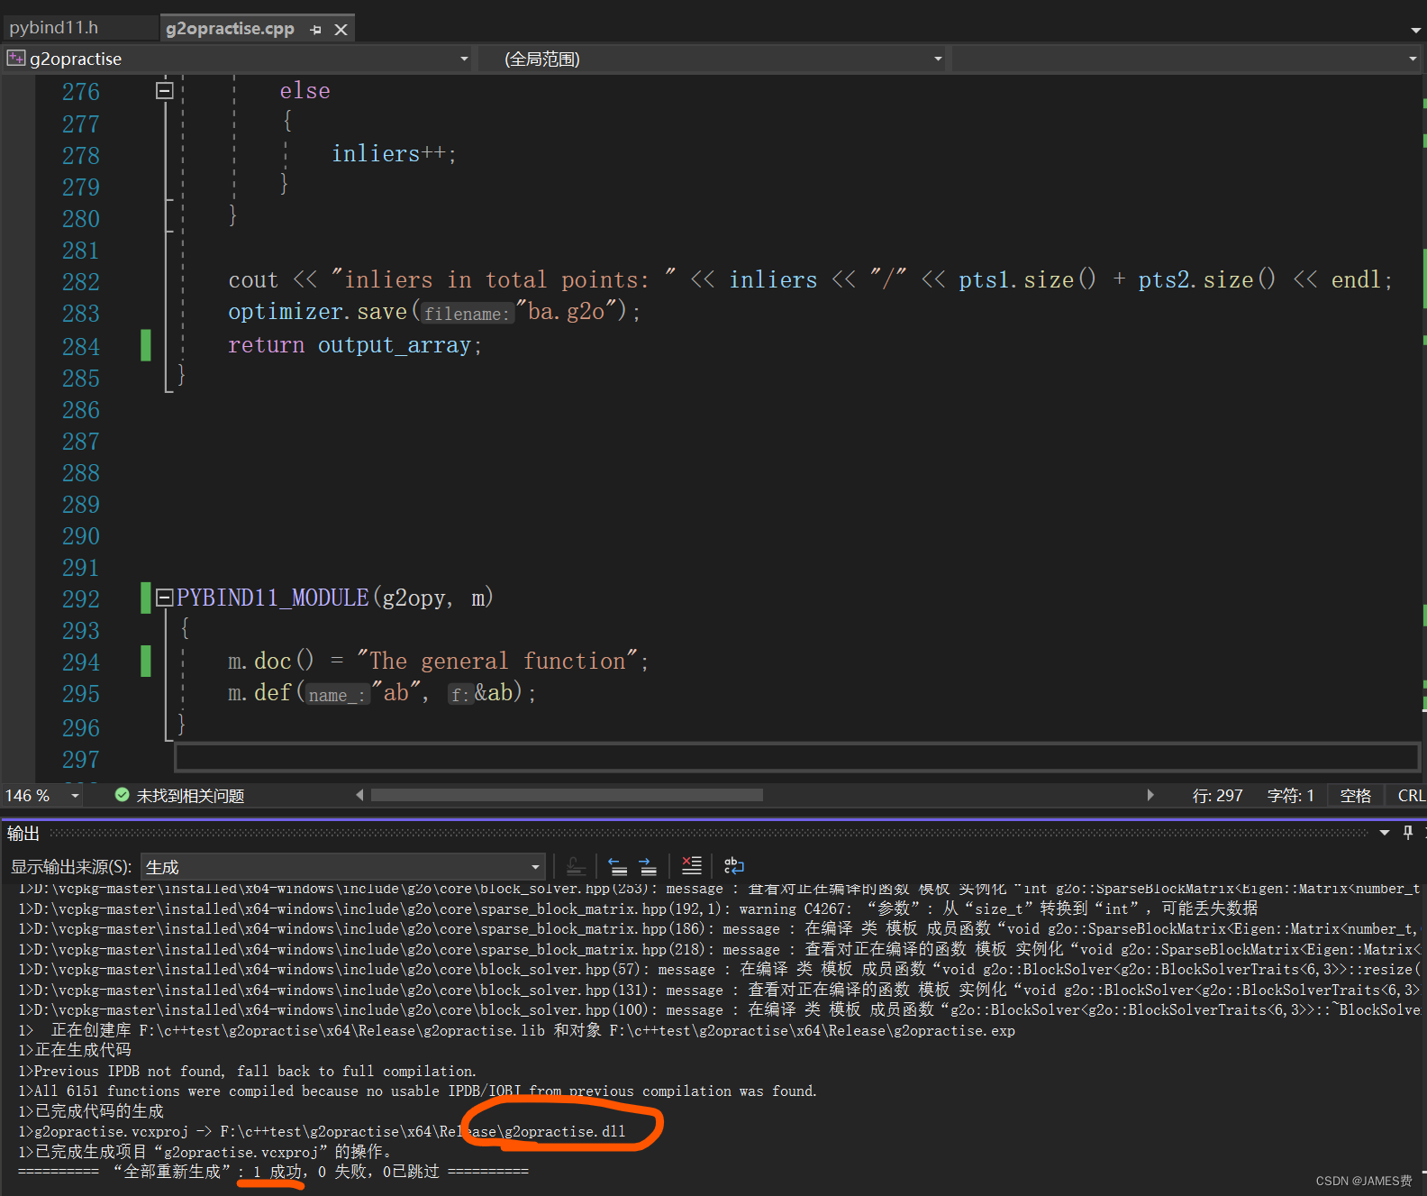This screenshot has width=1427, height=1196.
Task: Pin the g2opractise.cpp tab
Action: pyautogui.click(x=315, y=30)
